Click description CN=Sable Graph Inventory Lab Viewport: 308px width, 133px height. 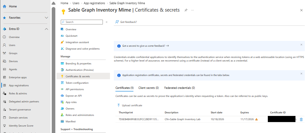(x=183, y=119)
